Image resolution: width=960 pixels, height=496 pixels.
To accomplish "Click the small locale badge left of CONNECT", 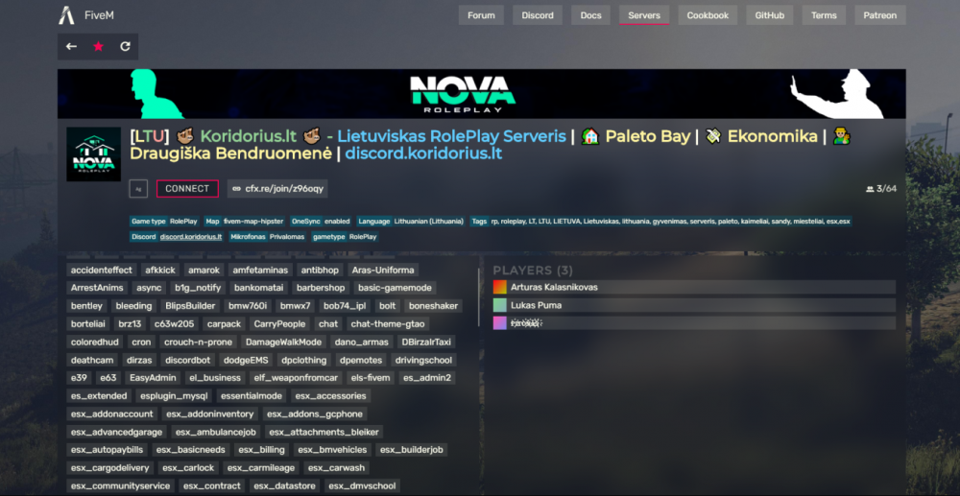I will 138,189.
